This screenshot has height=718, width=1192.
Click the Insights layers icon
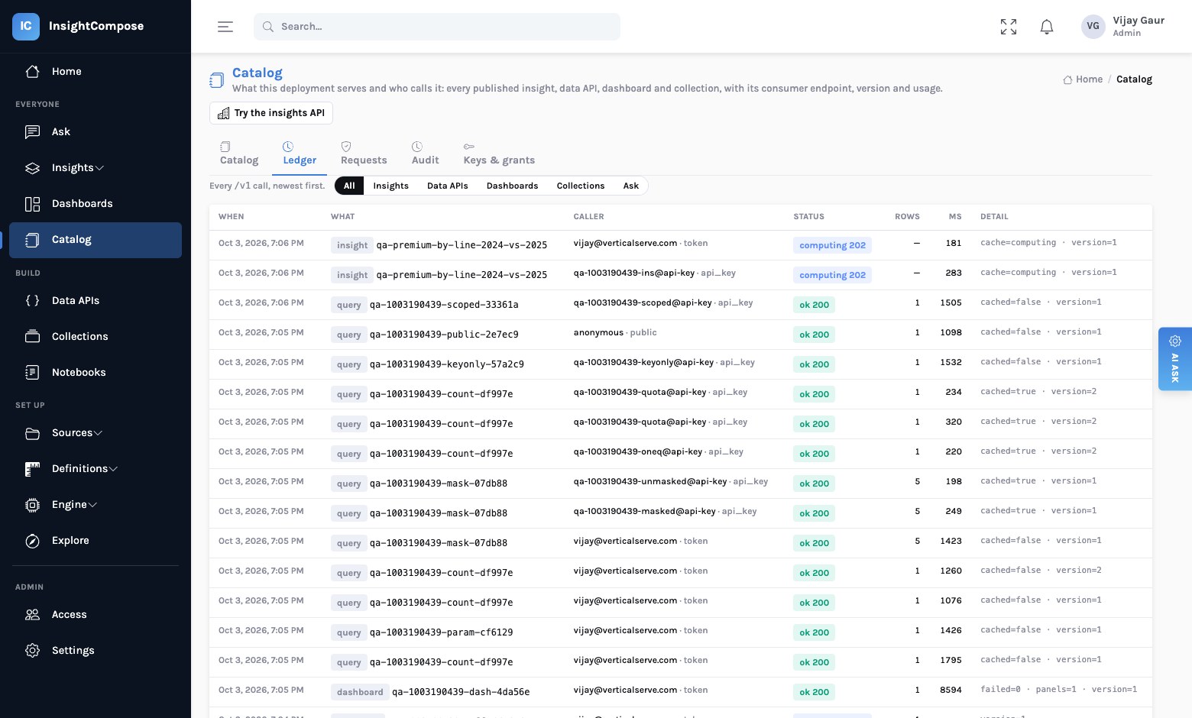pyautogui.click(x=32, y=168)
